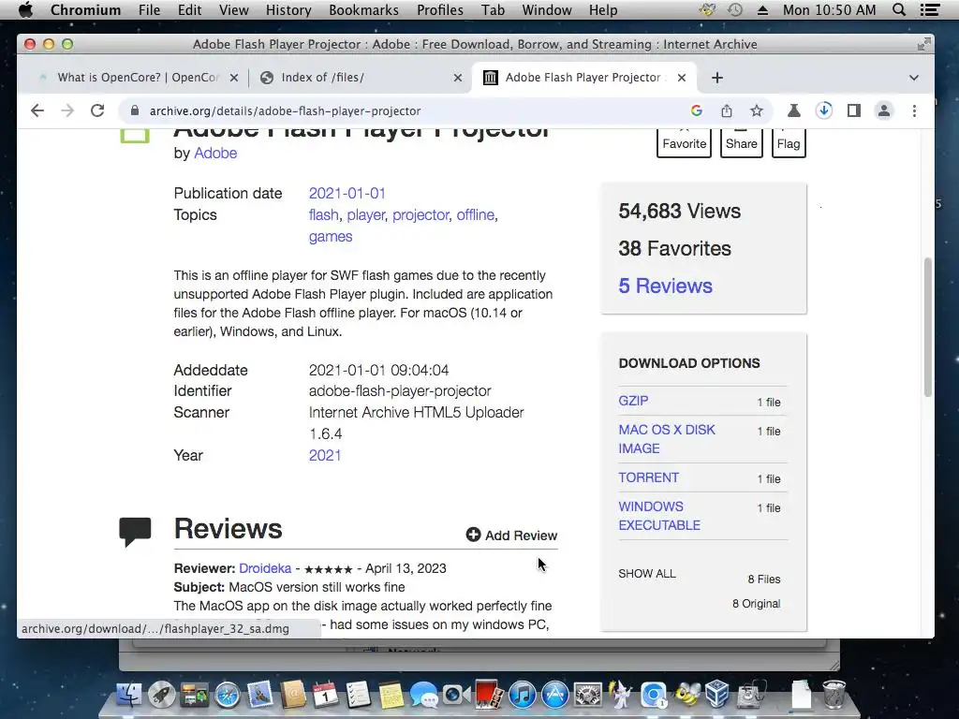Share this page via toolbar share icon

point(726,110)
